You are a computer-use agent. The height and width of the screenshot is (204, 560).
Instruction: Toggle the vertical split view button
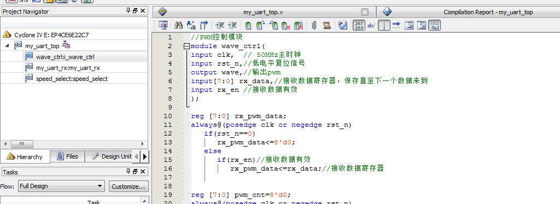pyautogui.click(x=384, y=25)
